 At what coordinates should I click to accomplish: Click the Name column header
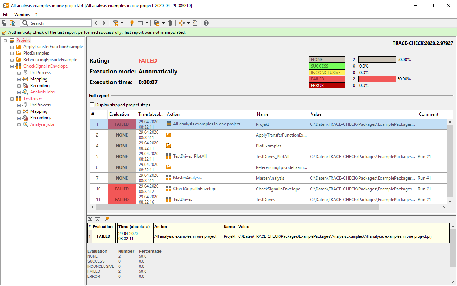[282, 114]
